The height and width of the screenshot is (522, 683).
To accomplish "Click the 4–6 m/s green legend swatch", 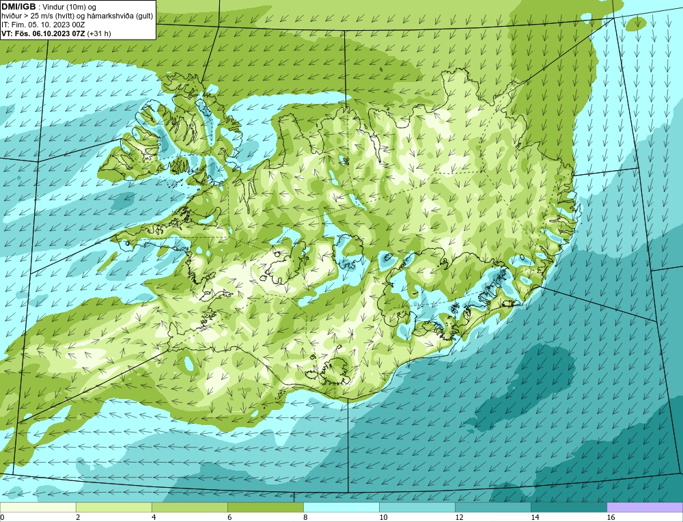I will [190, 507].
